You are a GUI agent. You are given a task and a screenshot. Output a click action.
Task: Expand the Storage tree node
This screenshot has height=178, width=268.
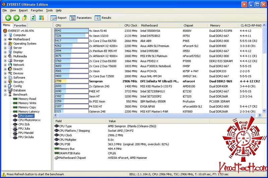pyautogui.click(x=5, y=61)
